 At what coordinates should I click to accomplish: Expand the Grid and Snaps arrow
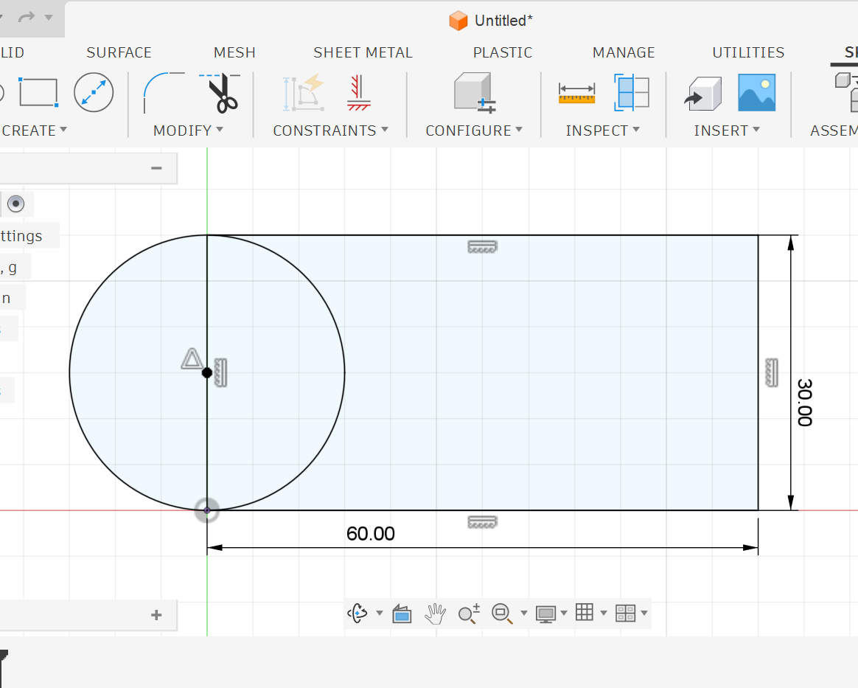(604, 613)
